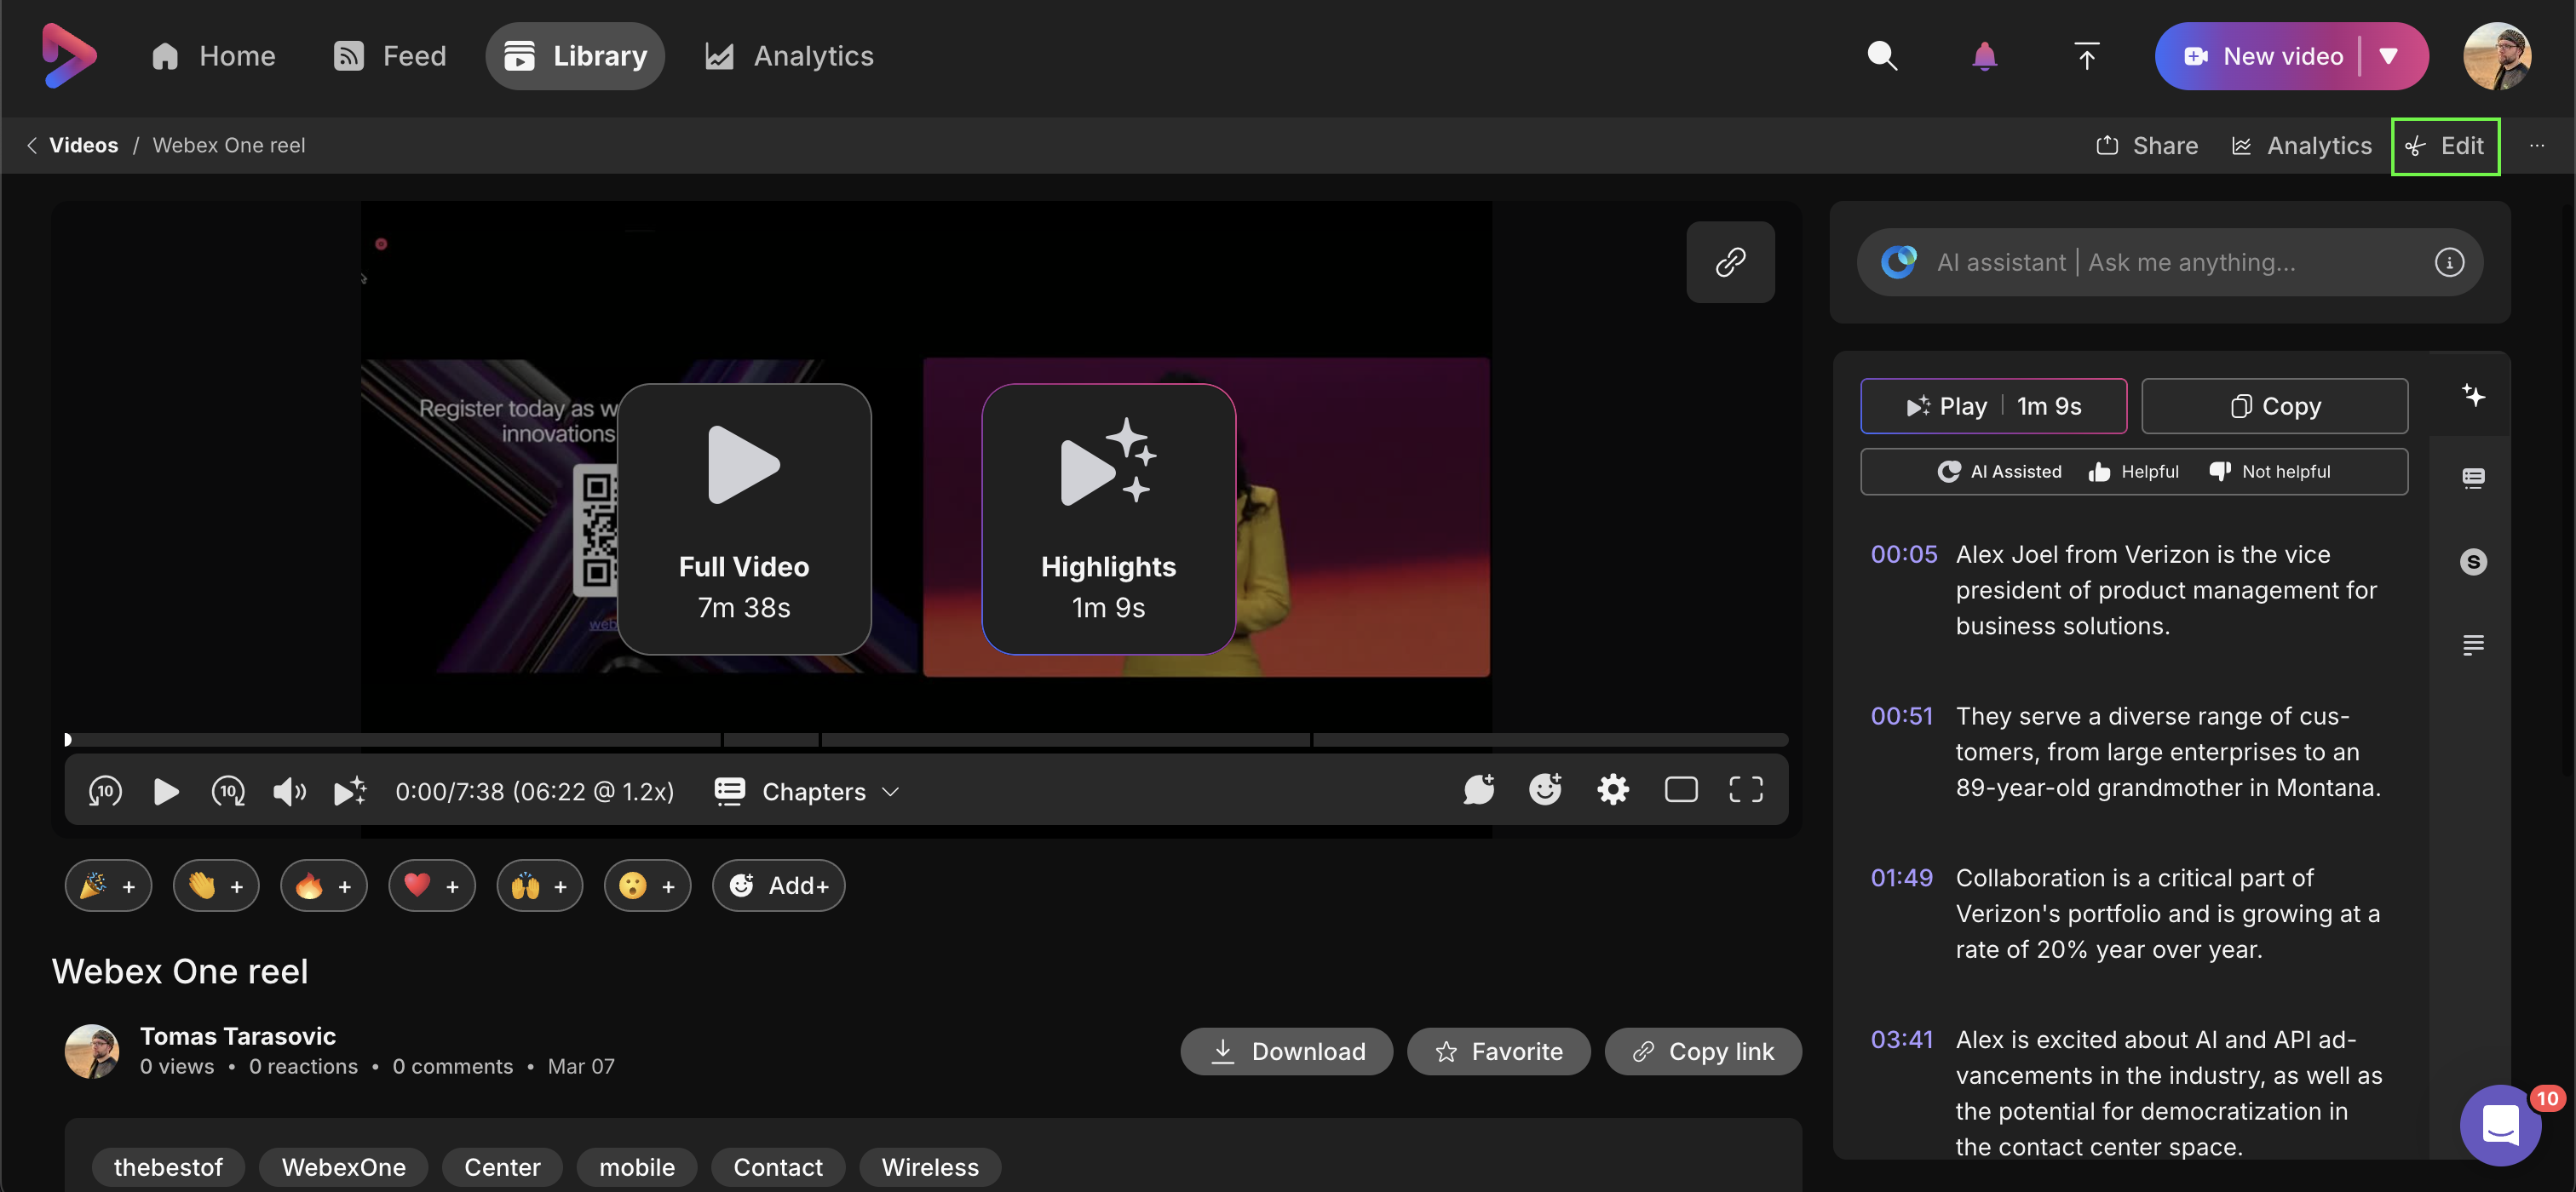Go back with Videos chevron
The height and width of the screenshot is (1192, 2576).
[31, 145]
